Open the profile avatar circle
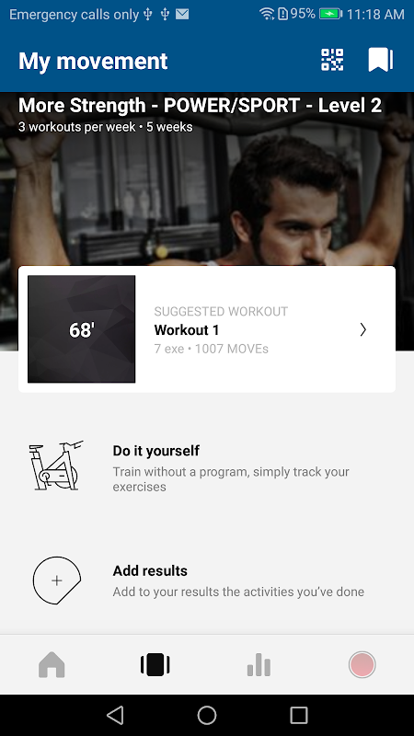 (x=362, y=664)
